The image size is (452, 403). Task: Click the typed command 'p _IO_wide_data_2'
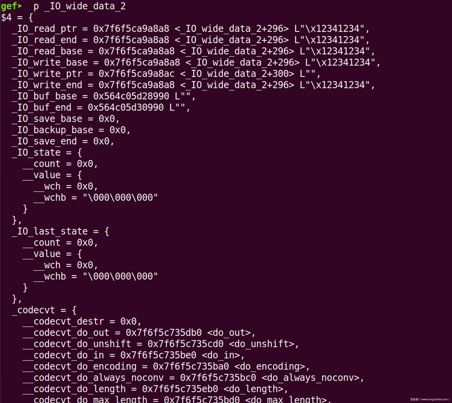[x=79, y=6]
